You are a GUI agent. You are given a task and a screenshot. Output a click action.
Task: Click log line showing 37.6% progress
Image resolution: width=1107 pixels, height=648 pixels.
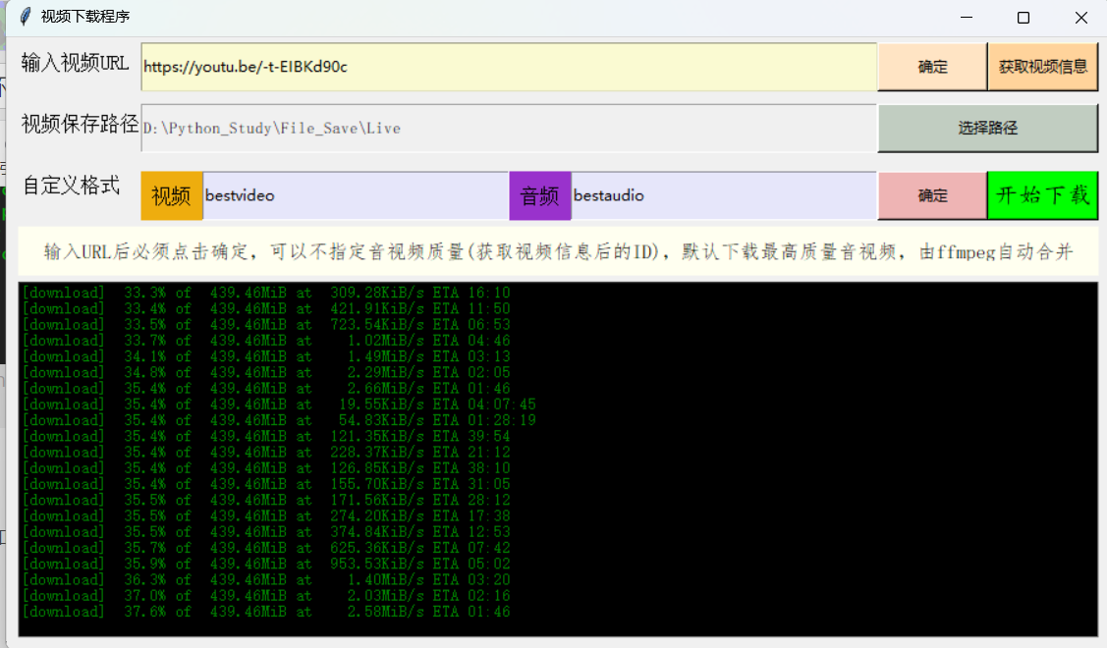click(266, 612)
